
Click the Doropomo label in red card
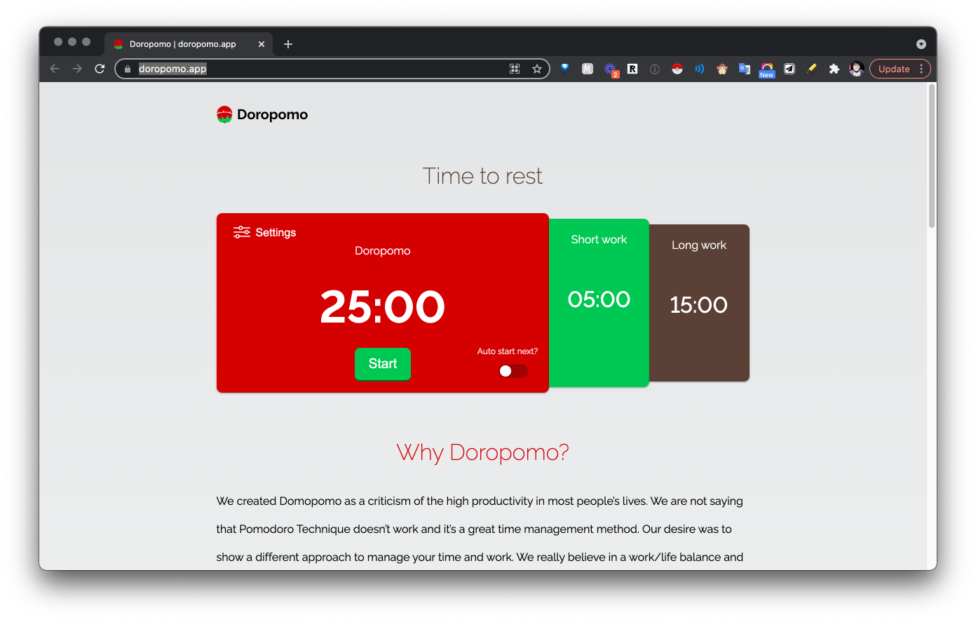pyautogui.click(x=383, y=250)
